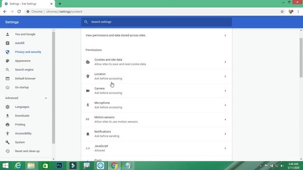Click the Search settings field

157,22
